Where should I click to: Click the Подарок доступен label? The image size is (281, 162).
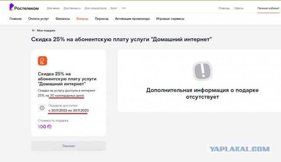pyautogui.click(x=63, y=105)
